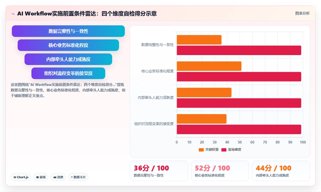Viewport: 321px width, 192px height.
Task: Click the lightning icon beside the title
Action: (x=13, y=14)
